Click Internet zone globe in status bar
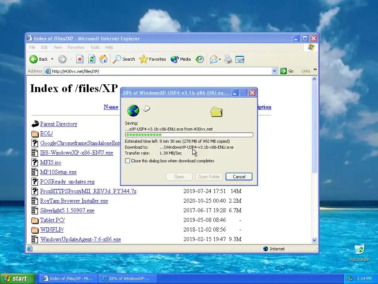This screenshot has height=284, width=378. tap(266, 249)
